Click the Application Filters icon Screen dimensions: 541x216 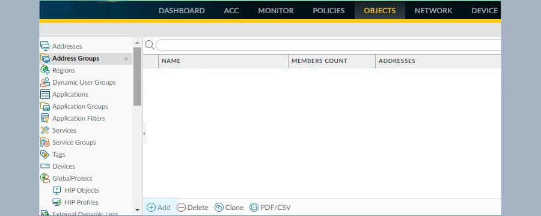(45, 118)
